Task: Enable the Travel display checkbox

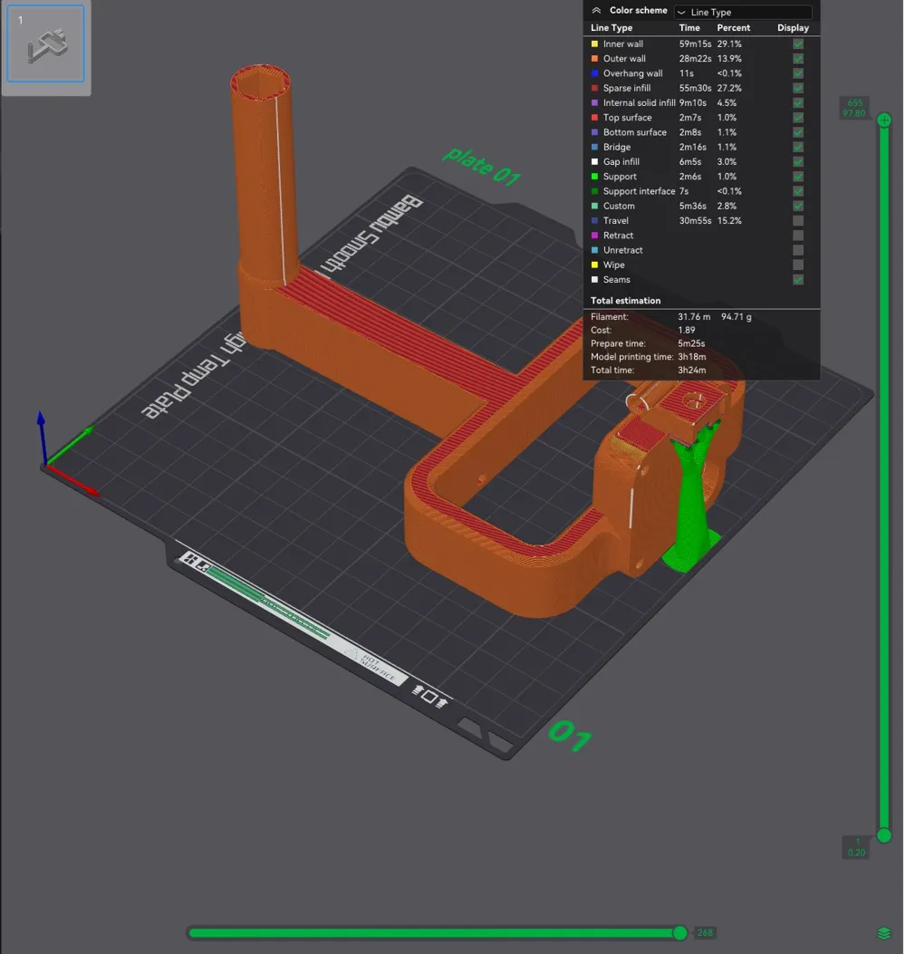Action: pyautogui.click(x=798, y=221)
